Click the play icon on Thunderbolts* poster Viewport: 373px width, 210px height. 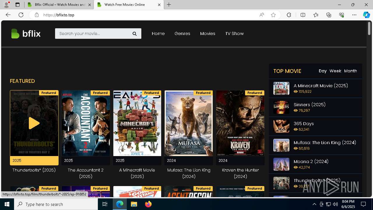tap(34, 123)
